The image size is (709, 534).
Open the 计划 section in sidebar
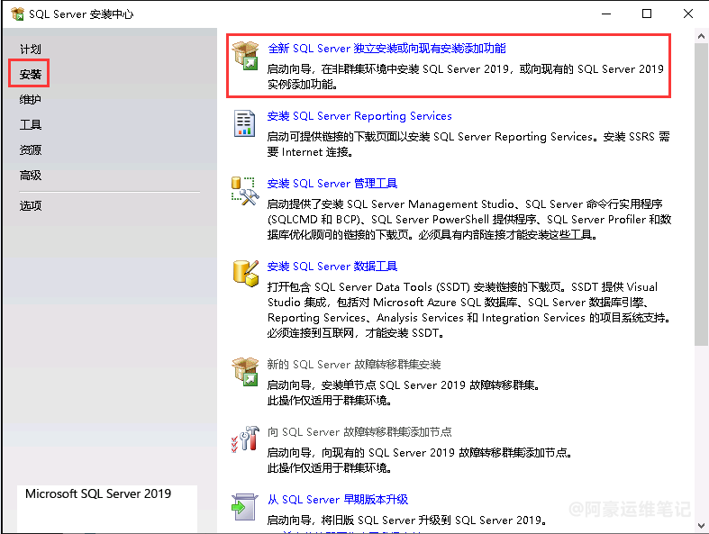click(31, 49)
